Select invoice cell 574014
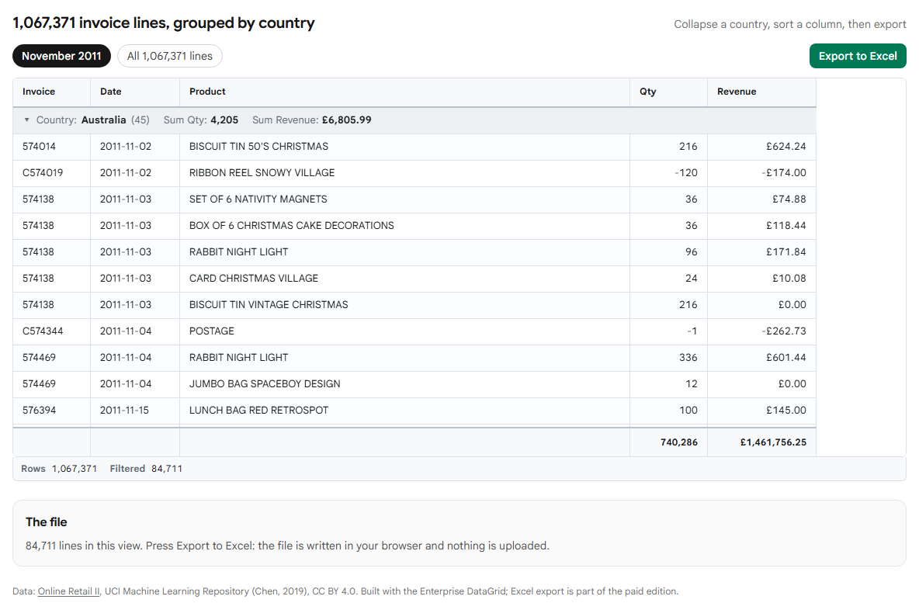 click(51, 147)
